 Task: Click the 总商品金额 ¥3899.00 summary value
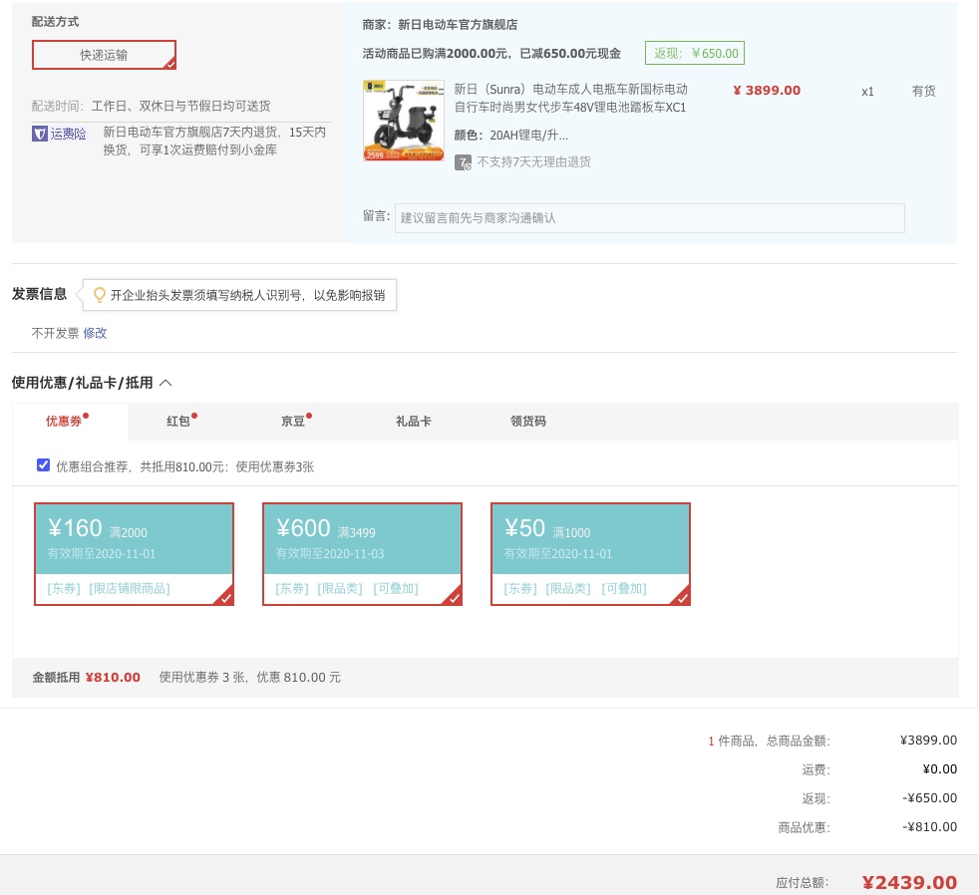[928, 741]
